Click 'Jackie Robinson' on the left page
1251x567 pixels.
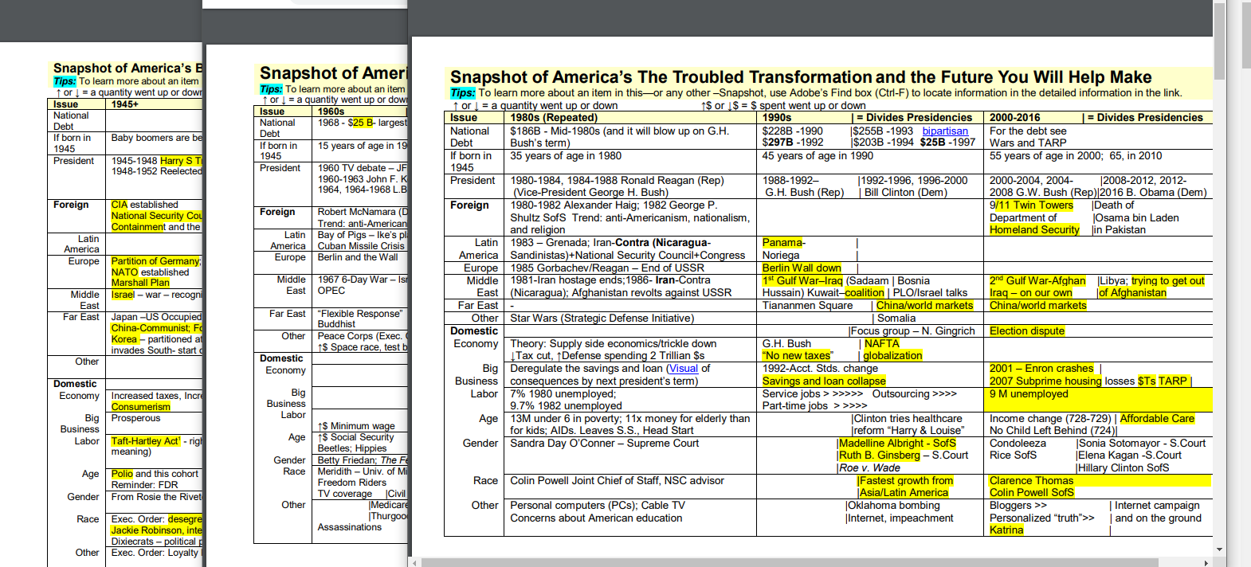147,530
